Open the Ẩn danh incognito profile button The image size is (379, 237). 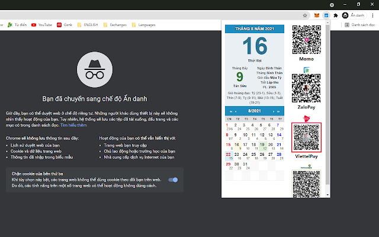(354, 15)
